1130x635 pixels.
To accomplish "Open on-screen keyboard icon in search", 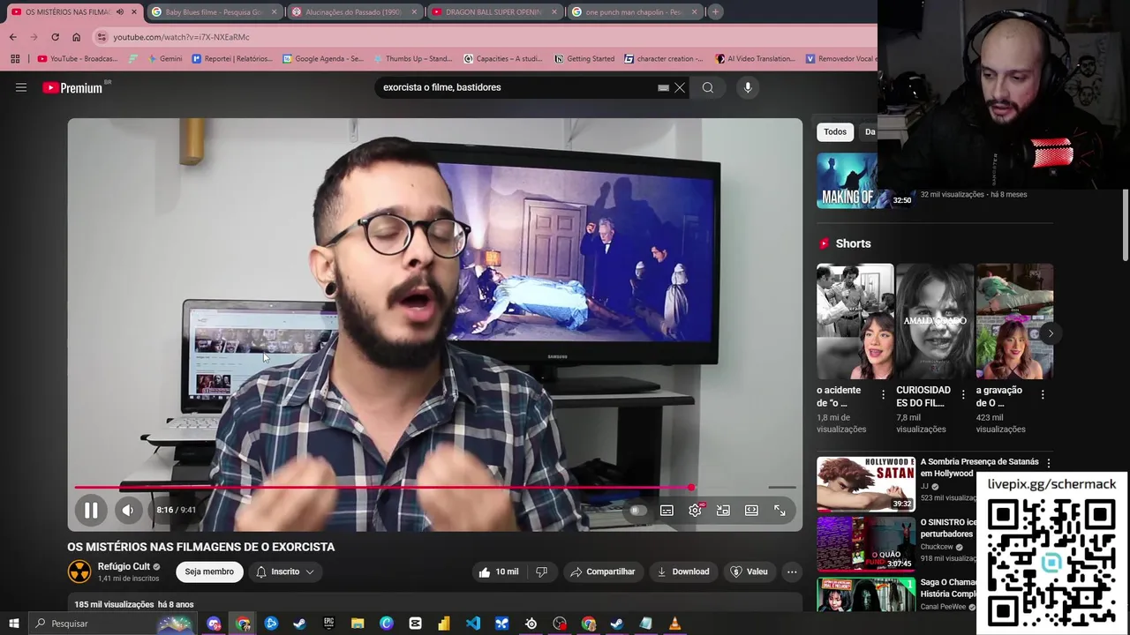I will point(663,87).
